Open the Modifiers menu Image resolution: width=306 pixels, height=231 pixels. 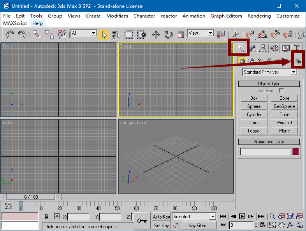coord(117,16)
